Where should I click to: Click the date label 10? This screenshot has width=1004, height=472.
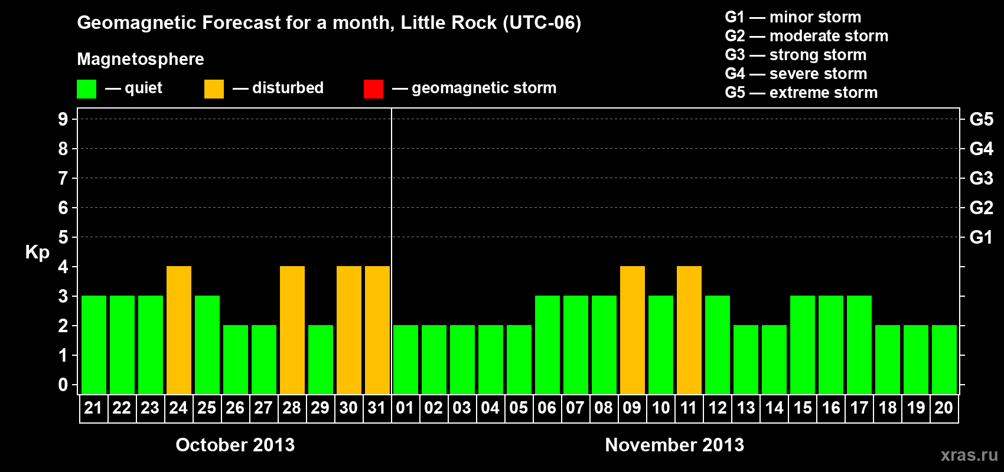(660, 408)
